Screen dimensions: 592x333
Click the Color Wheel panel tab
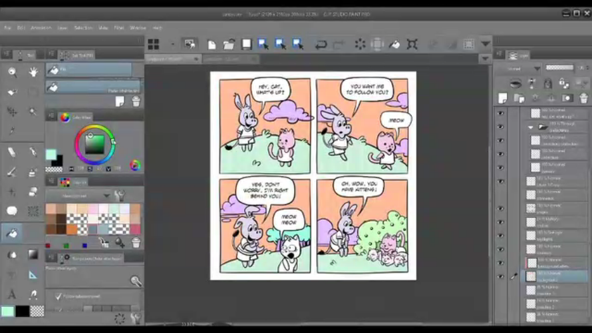pos(76,117)
